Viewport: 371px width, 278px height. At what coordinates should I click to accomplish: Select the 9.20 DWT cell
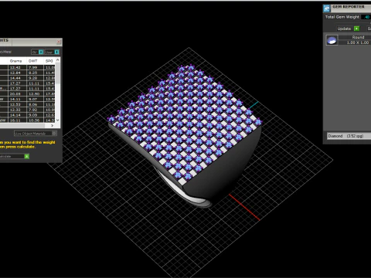(x=35, y=78)
